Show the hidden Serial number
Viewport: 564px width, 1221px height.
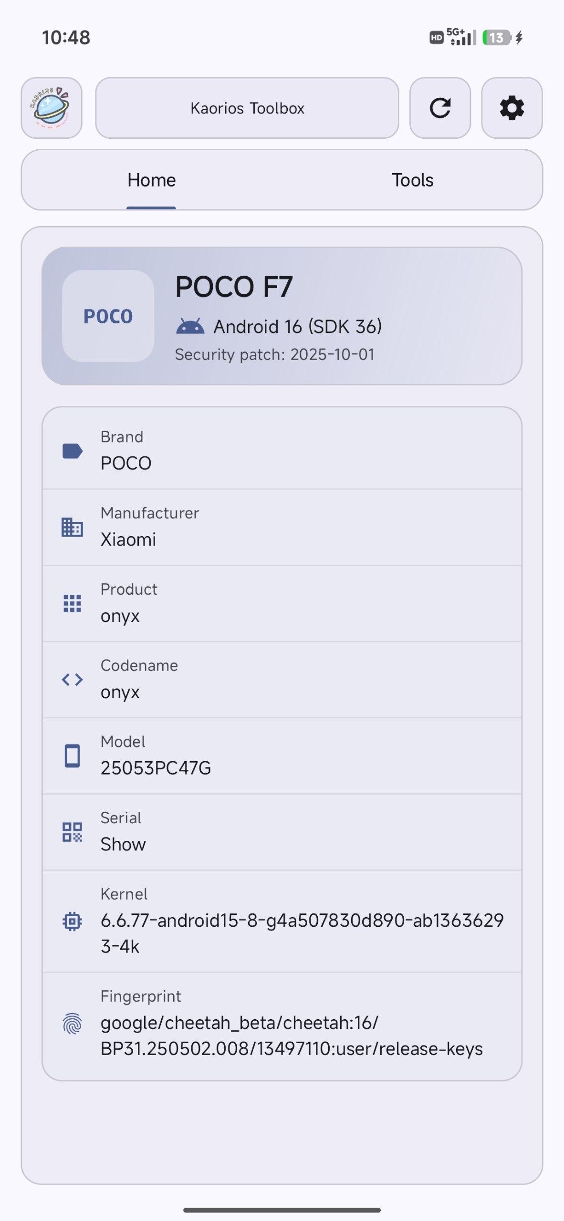(x=123, y=845)
